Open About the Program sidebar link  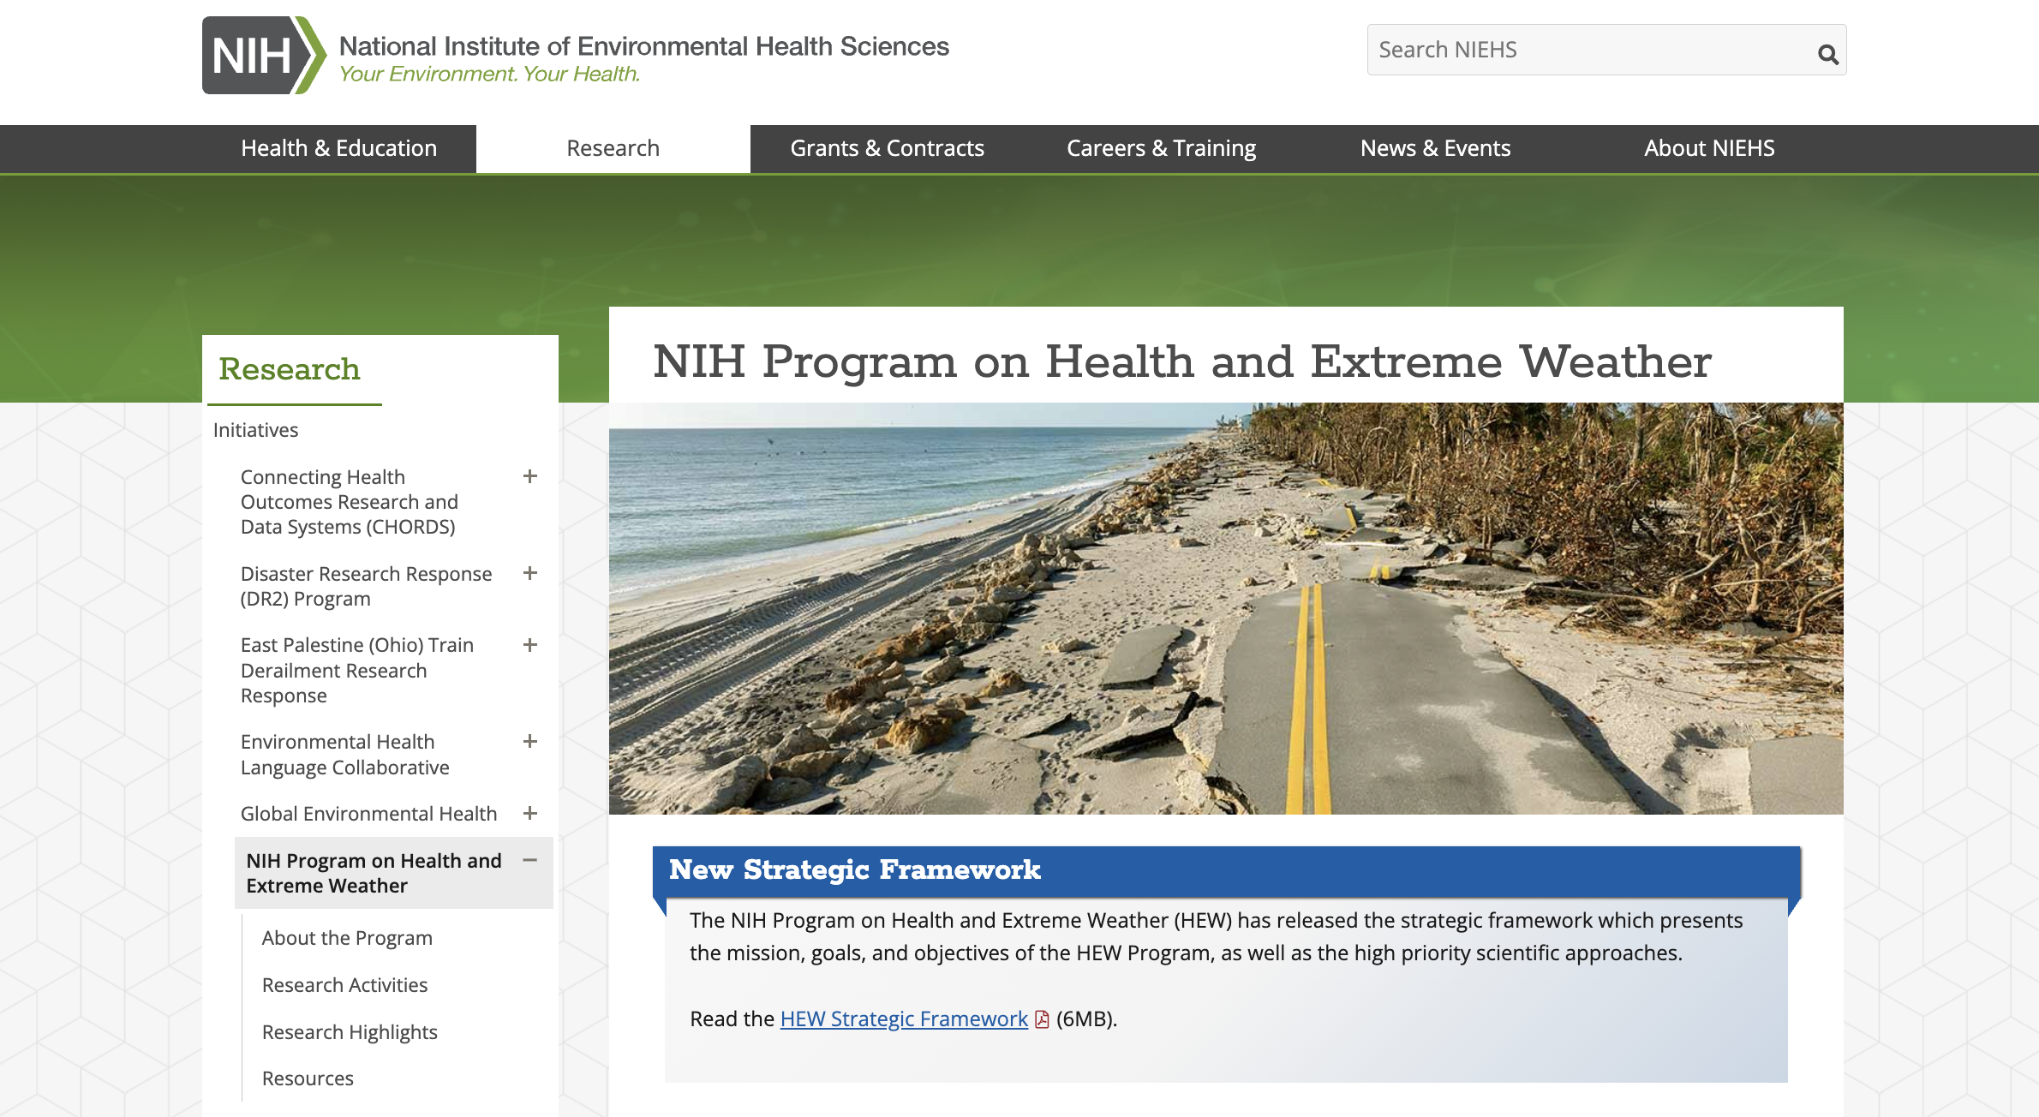coord(347,938)
